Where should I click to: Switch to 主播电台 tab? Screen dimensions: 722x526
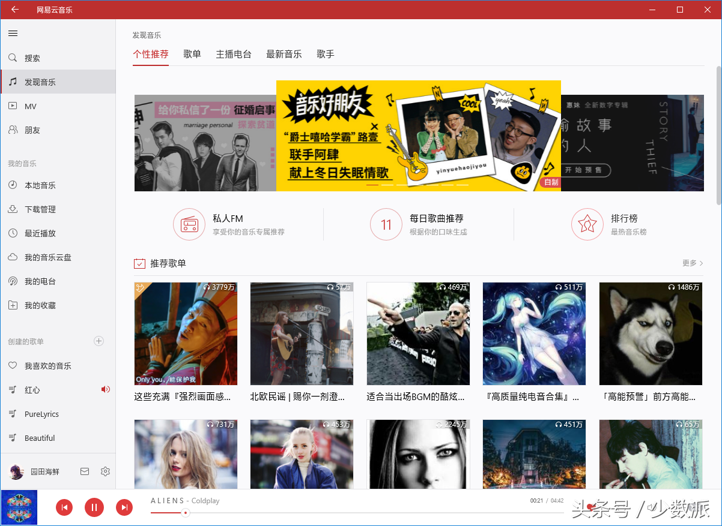234,54
